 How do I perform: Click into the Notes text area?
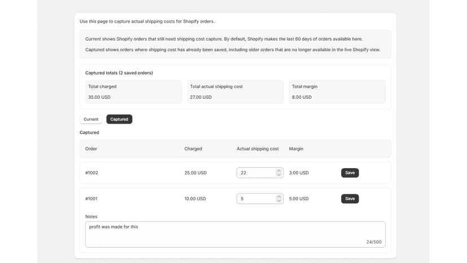tap(235, 234)
